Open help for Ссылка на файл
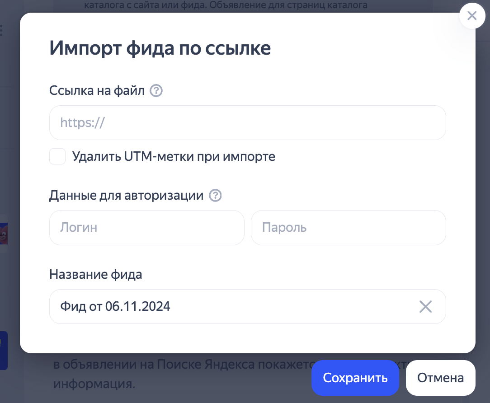Image resolution: width=490 pixels, height=403 pixels. (x=156, y=91)
